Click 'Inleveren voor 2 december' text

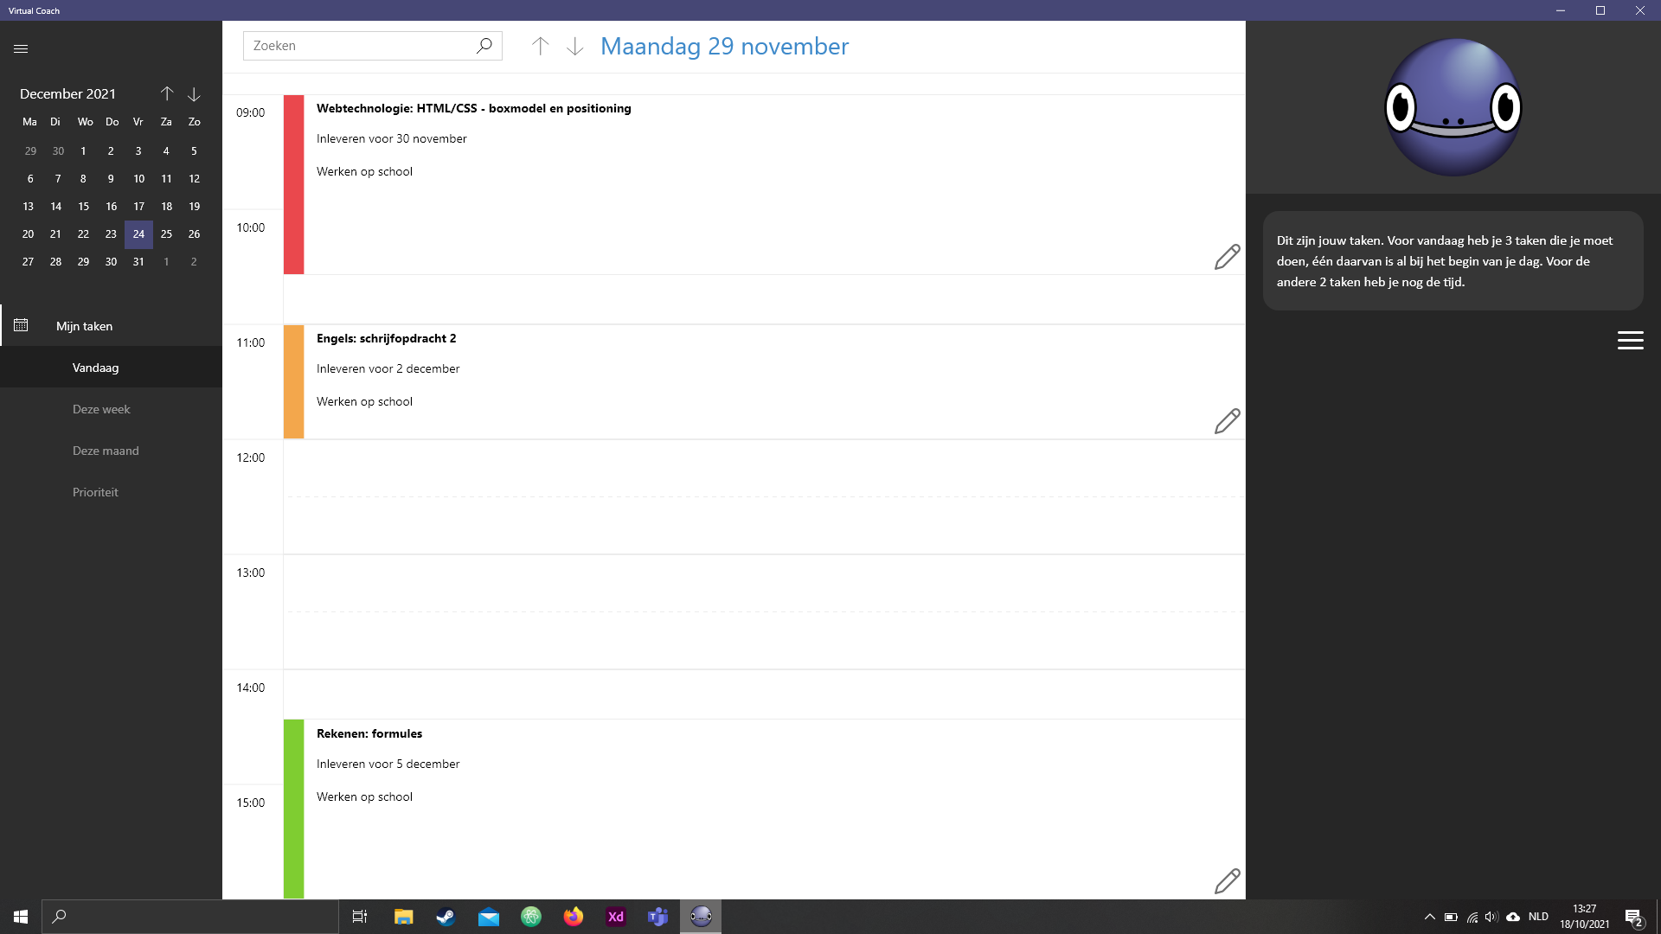[388, 368]
